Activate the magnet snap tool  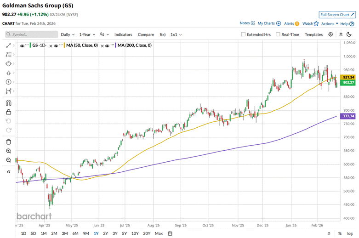click(x=8, y=102)
